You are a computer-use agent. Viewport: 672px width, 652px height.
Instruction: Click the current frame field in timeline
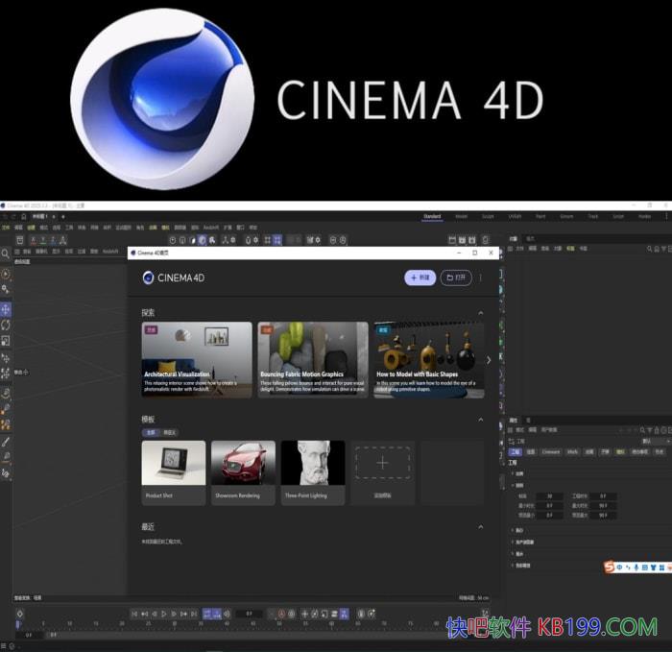tap(249, 614)
